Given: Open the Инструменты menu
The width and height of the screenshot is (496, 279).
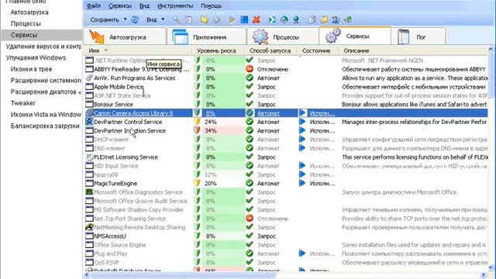Looking at the screenshot, I should click(x=175, y=5).
